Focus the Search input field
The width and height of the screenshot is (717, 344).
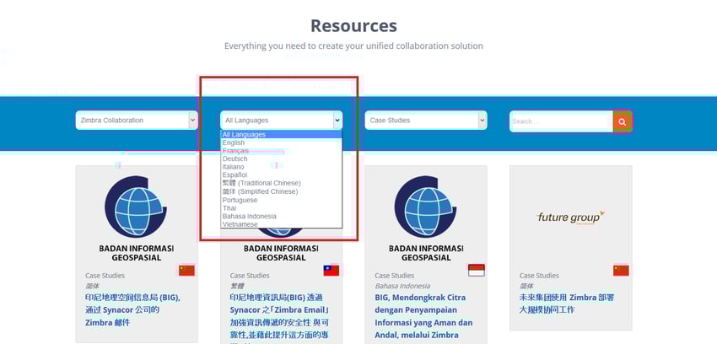point(562,121)
